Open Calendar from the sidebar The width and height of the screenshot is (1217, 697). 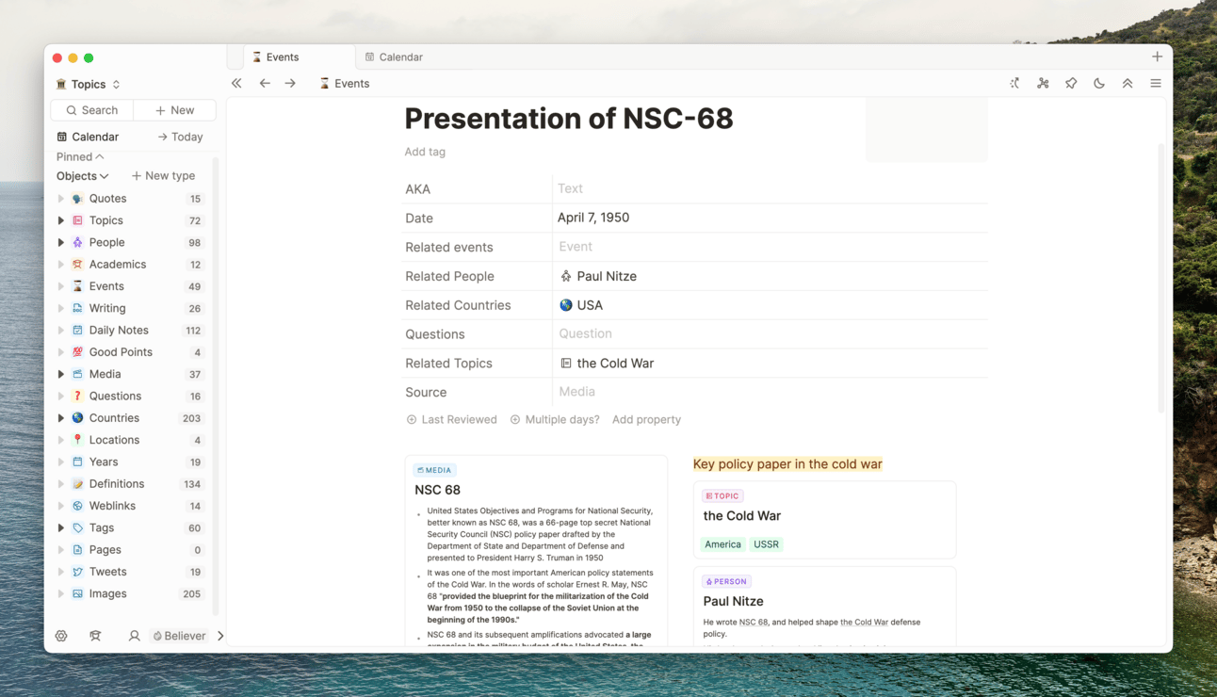coord(89,137)
